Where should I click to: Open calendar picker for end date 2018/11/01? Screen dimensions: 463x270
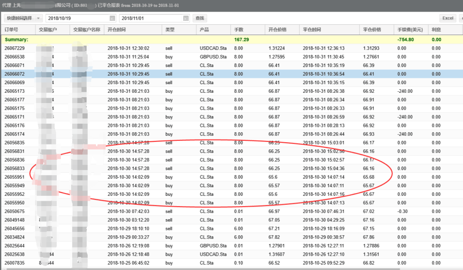click(186, 18)
